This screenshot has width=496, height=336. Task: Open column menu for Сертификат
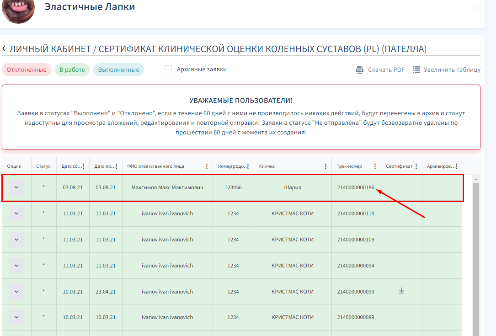416,166
